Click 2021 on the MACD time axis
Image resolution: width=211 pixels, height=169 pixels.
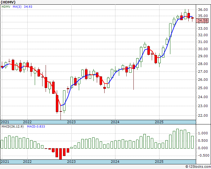pos(5,162)
